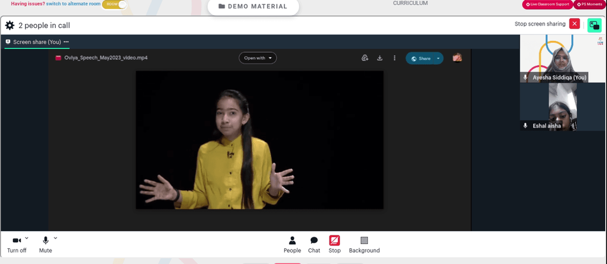Open the DEMO MATERIAL tab
The width and height of the screenshot is (607, 264).
253,7
